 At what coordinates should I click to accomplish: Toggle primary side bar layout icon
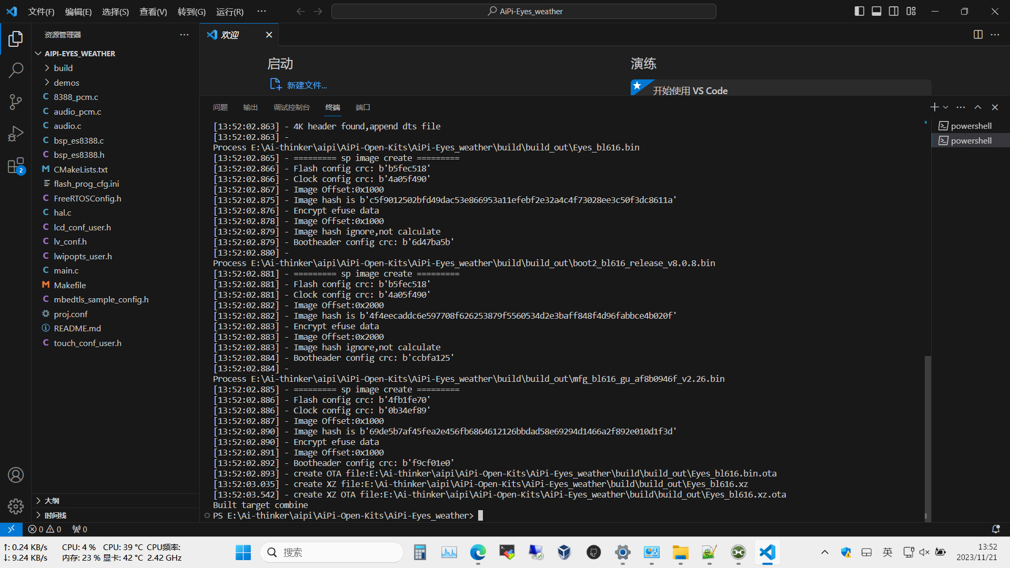(x=859, y=11)
